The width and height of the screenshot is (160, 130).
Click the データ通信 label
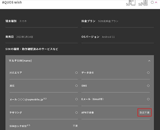[87, 73]
